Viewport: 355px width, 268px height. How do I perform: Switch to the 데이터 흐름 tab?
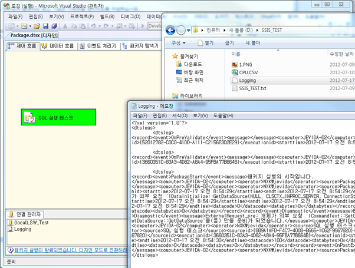click(x=58, y=46)
